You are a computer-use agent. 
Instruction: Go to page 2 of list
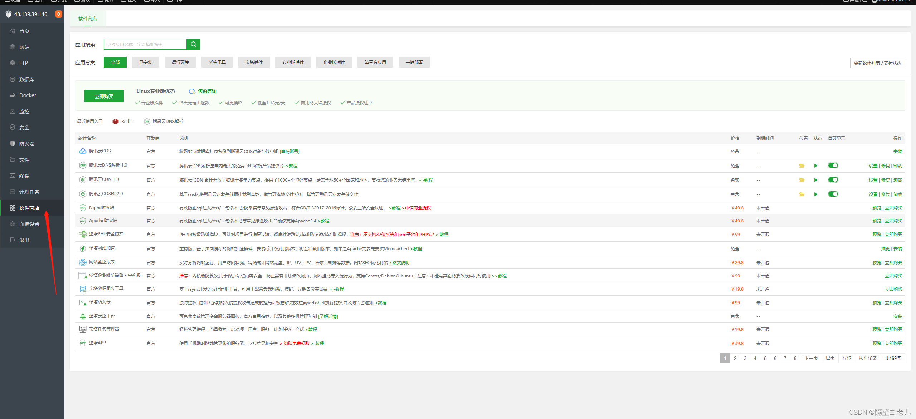735,358
